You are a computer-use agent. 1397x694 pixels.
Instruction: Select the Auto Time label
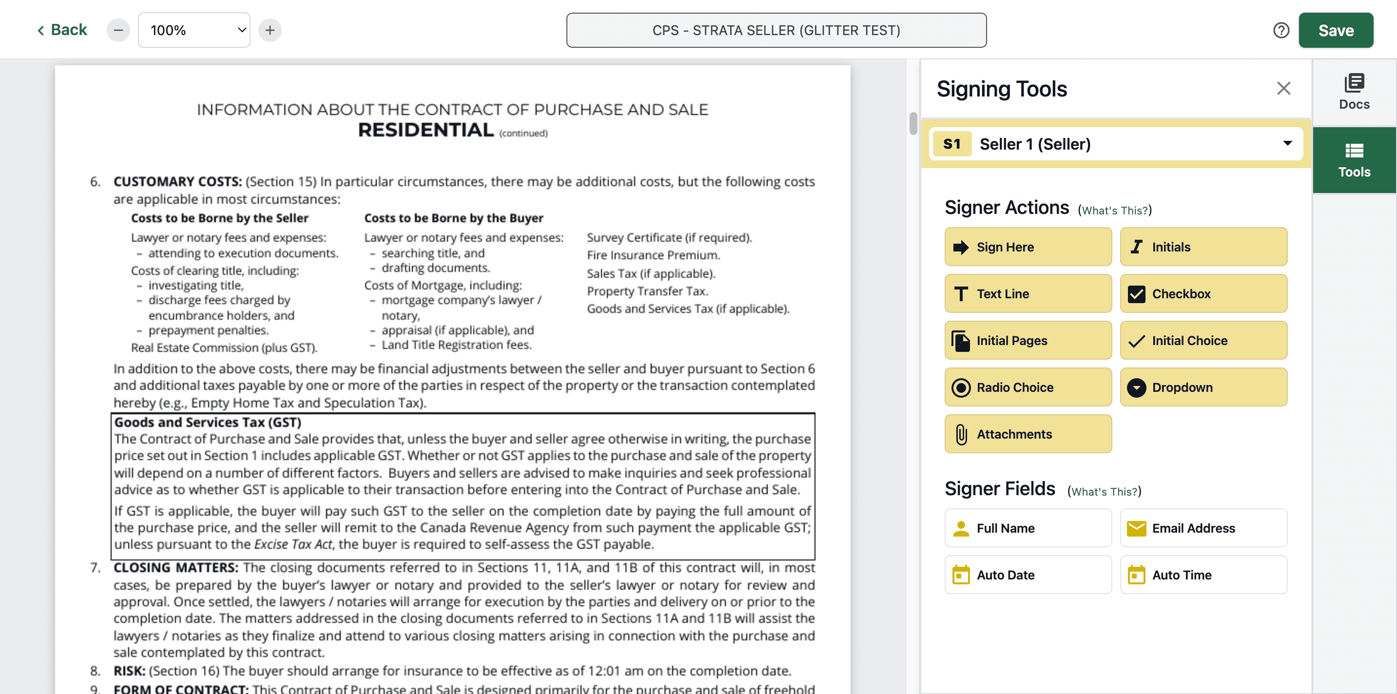tap(1182, 575)
